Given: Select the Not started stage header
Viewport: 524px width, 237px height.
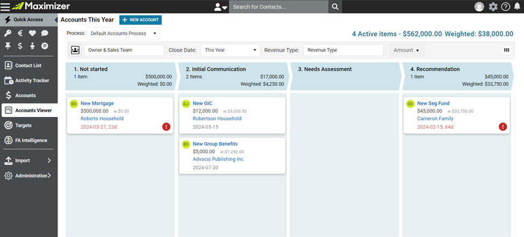Looking at the screenshot, I should [120, 76].
